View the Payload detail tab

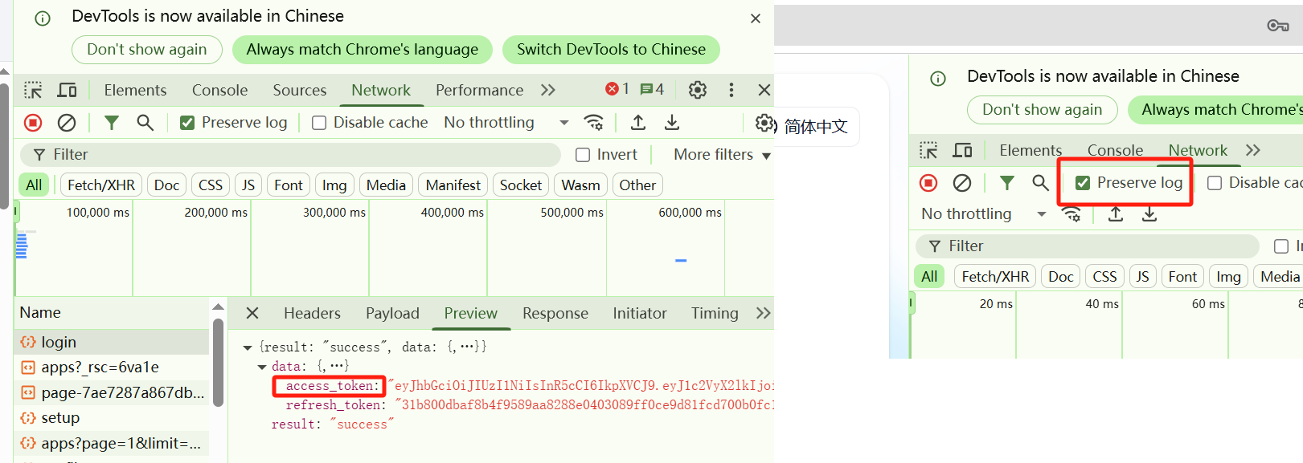tap(392, 313)
